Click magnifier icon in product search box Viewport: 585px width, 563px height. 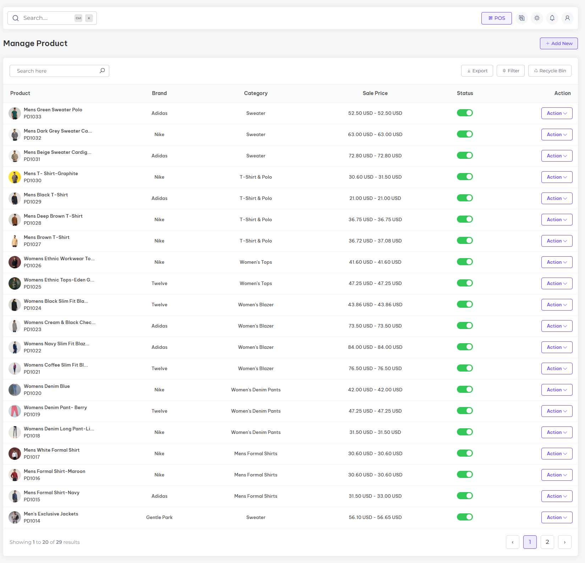pyautogui.click(x=102, y=71)
